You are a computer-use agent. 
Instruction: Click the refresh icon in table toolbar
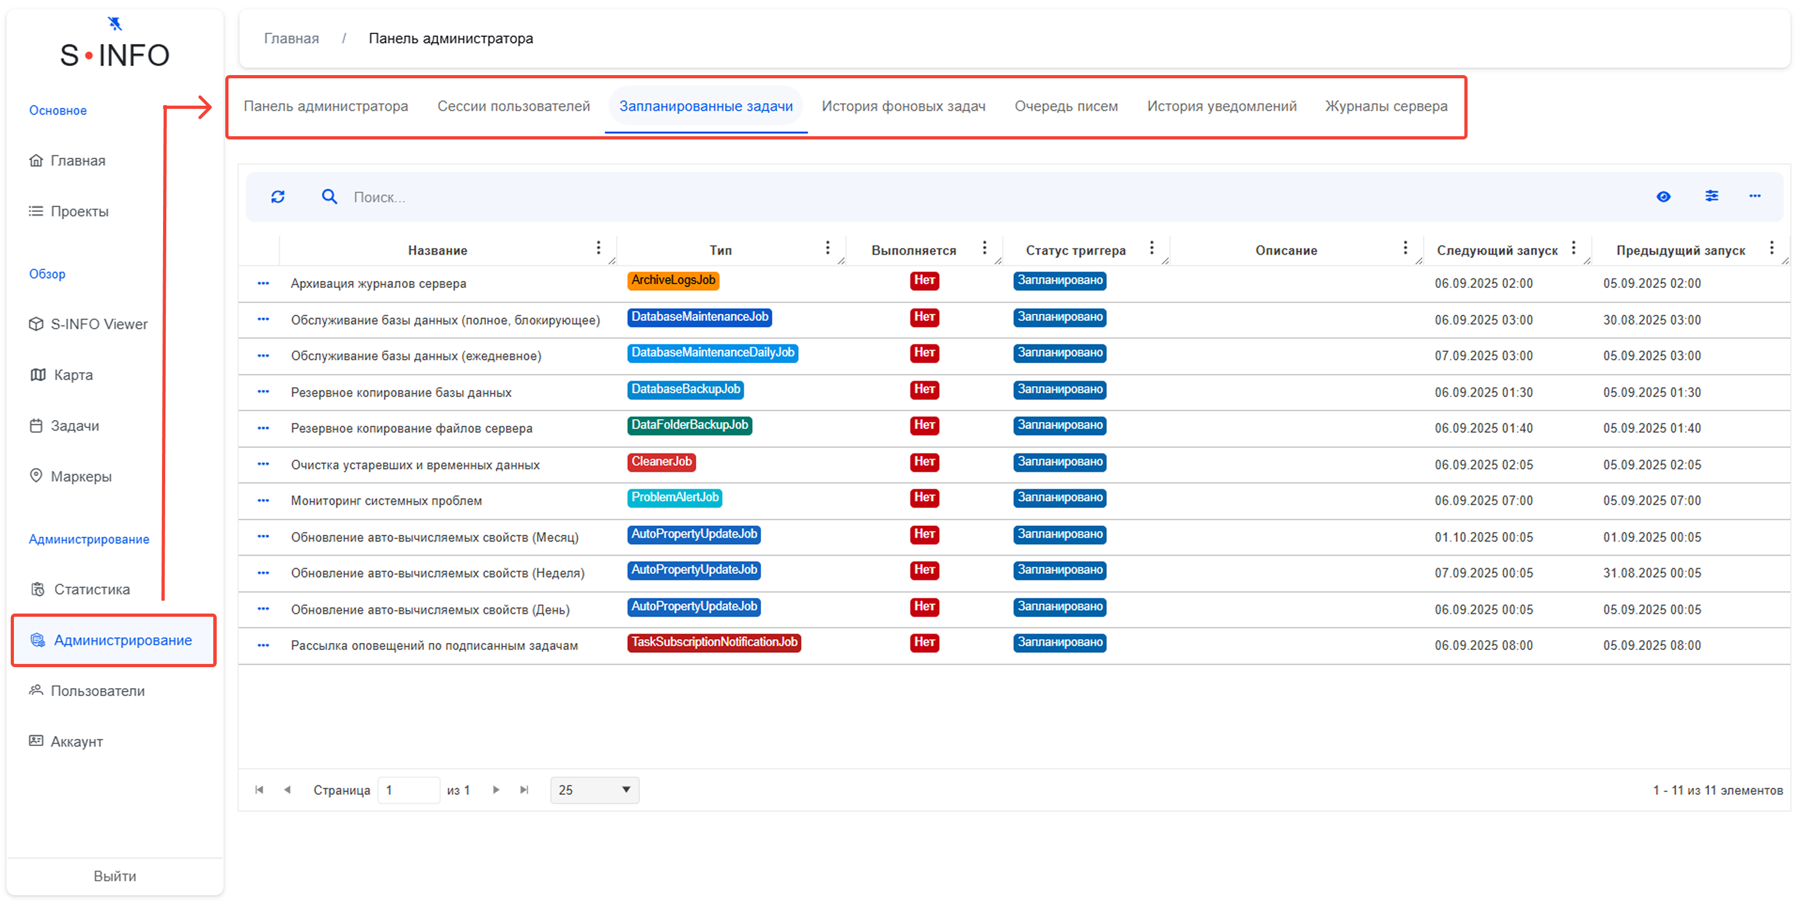(278, 197)
